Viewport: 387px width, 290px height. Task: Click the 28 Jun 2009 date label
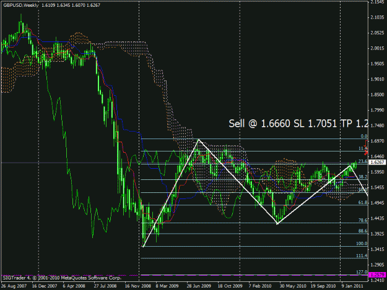coord(199,286)
